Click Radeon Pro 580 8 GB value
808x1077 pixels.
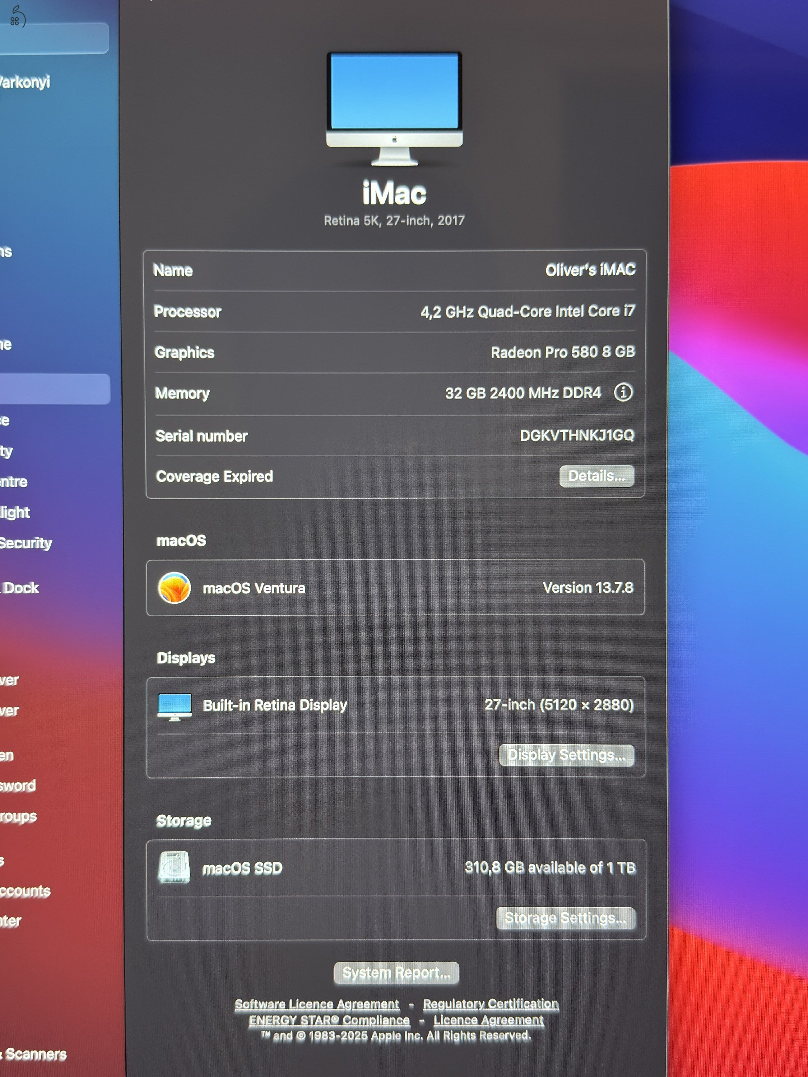tap(563, 351)
